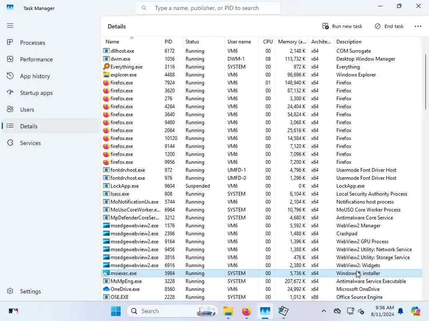Open the App history page icon

[10, 76]
